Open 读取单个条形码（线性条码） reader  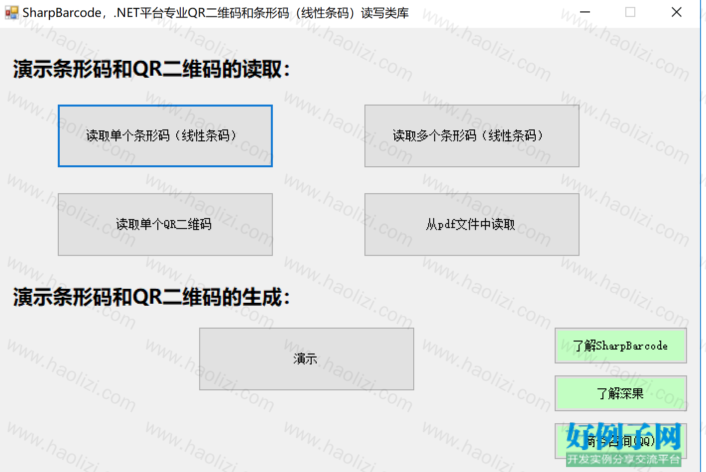point(165,136)
